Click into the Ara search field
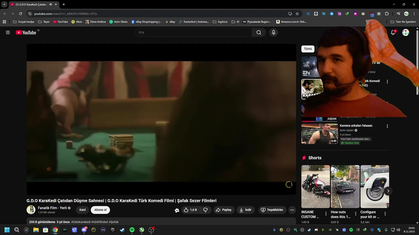The height and width of the screenshot is (235, 419). click(193, 32)
